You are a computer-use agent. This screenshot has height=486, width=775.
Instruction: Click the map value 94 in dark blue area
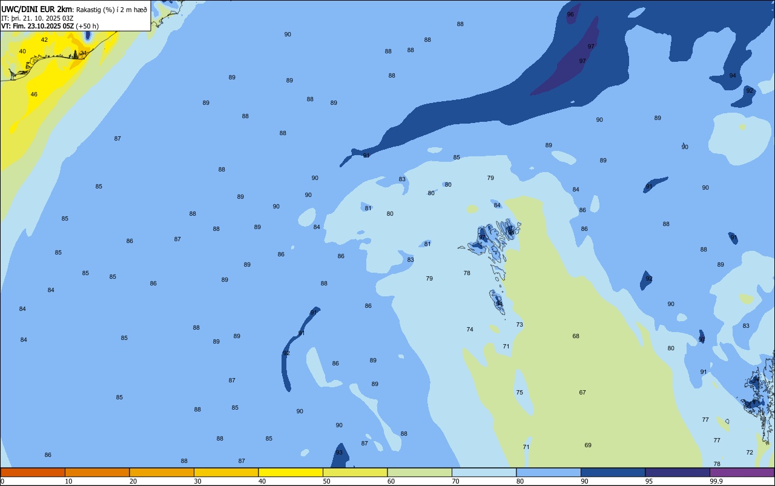tap(733, 76)
